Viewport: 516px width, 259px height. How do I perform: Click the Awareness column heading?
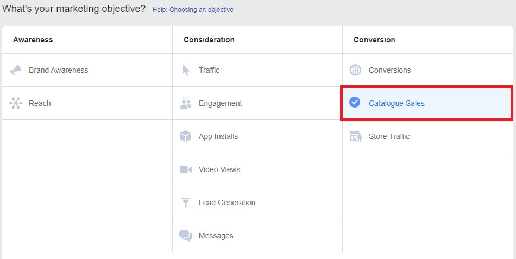click(33, 40)
